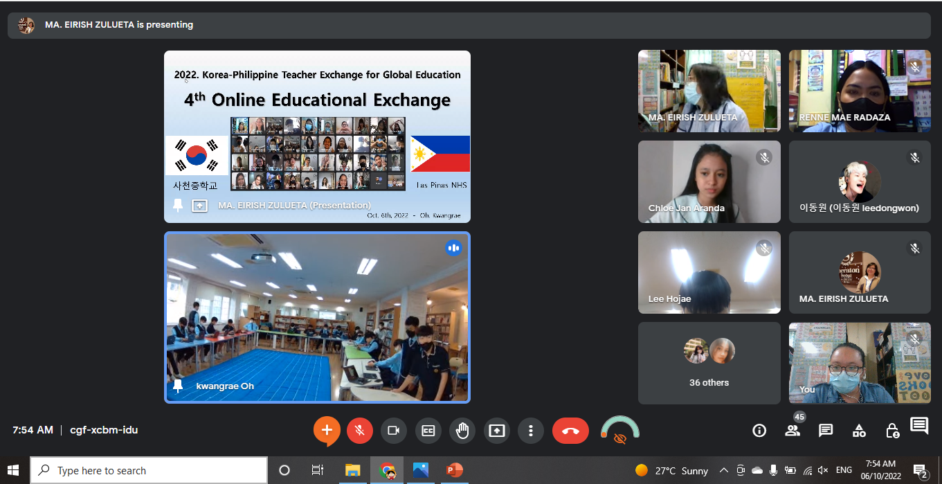The height and width of the screenshot is (484, 942).
Task: Toggle the camera off
Action: coord(394,431)
